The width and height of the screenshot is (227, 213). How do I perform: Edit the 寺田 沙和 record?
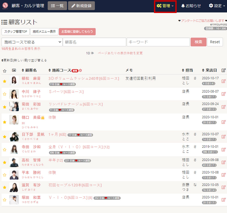[x=223, y=149]
